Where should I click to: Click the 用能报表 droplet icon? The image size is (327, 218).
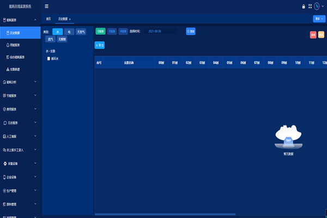8,45
